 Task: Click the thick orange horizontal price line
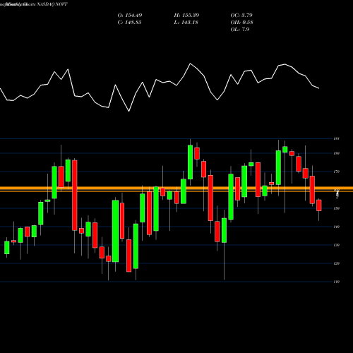pyautogui.click(x=176, y=189)
